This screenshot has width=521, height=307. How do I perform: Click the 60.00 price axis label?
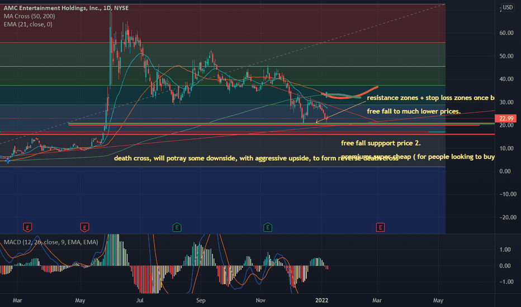506,33
